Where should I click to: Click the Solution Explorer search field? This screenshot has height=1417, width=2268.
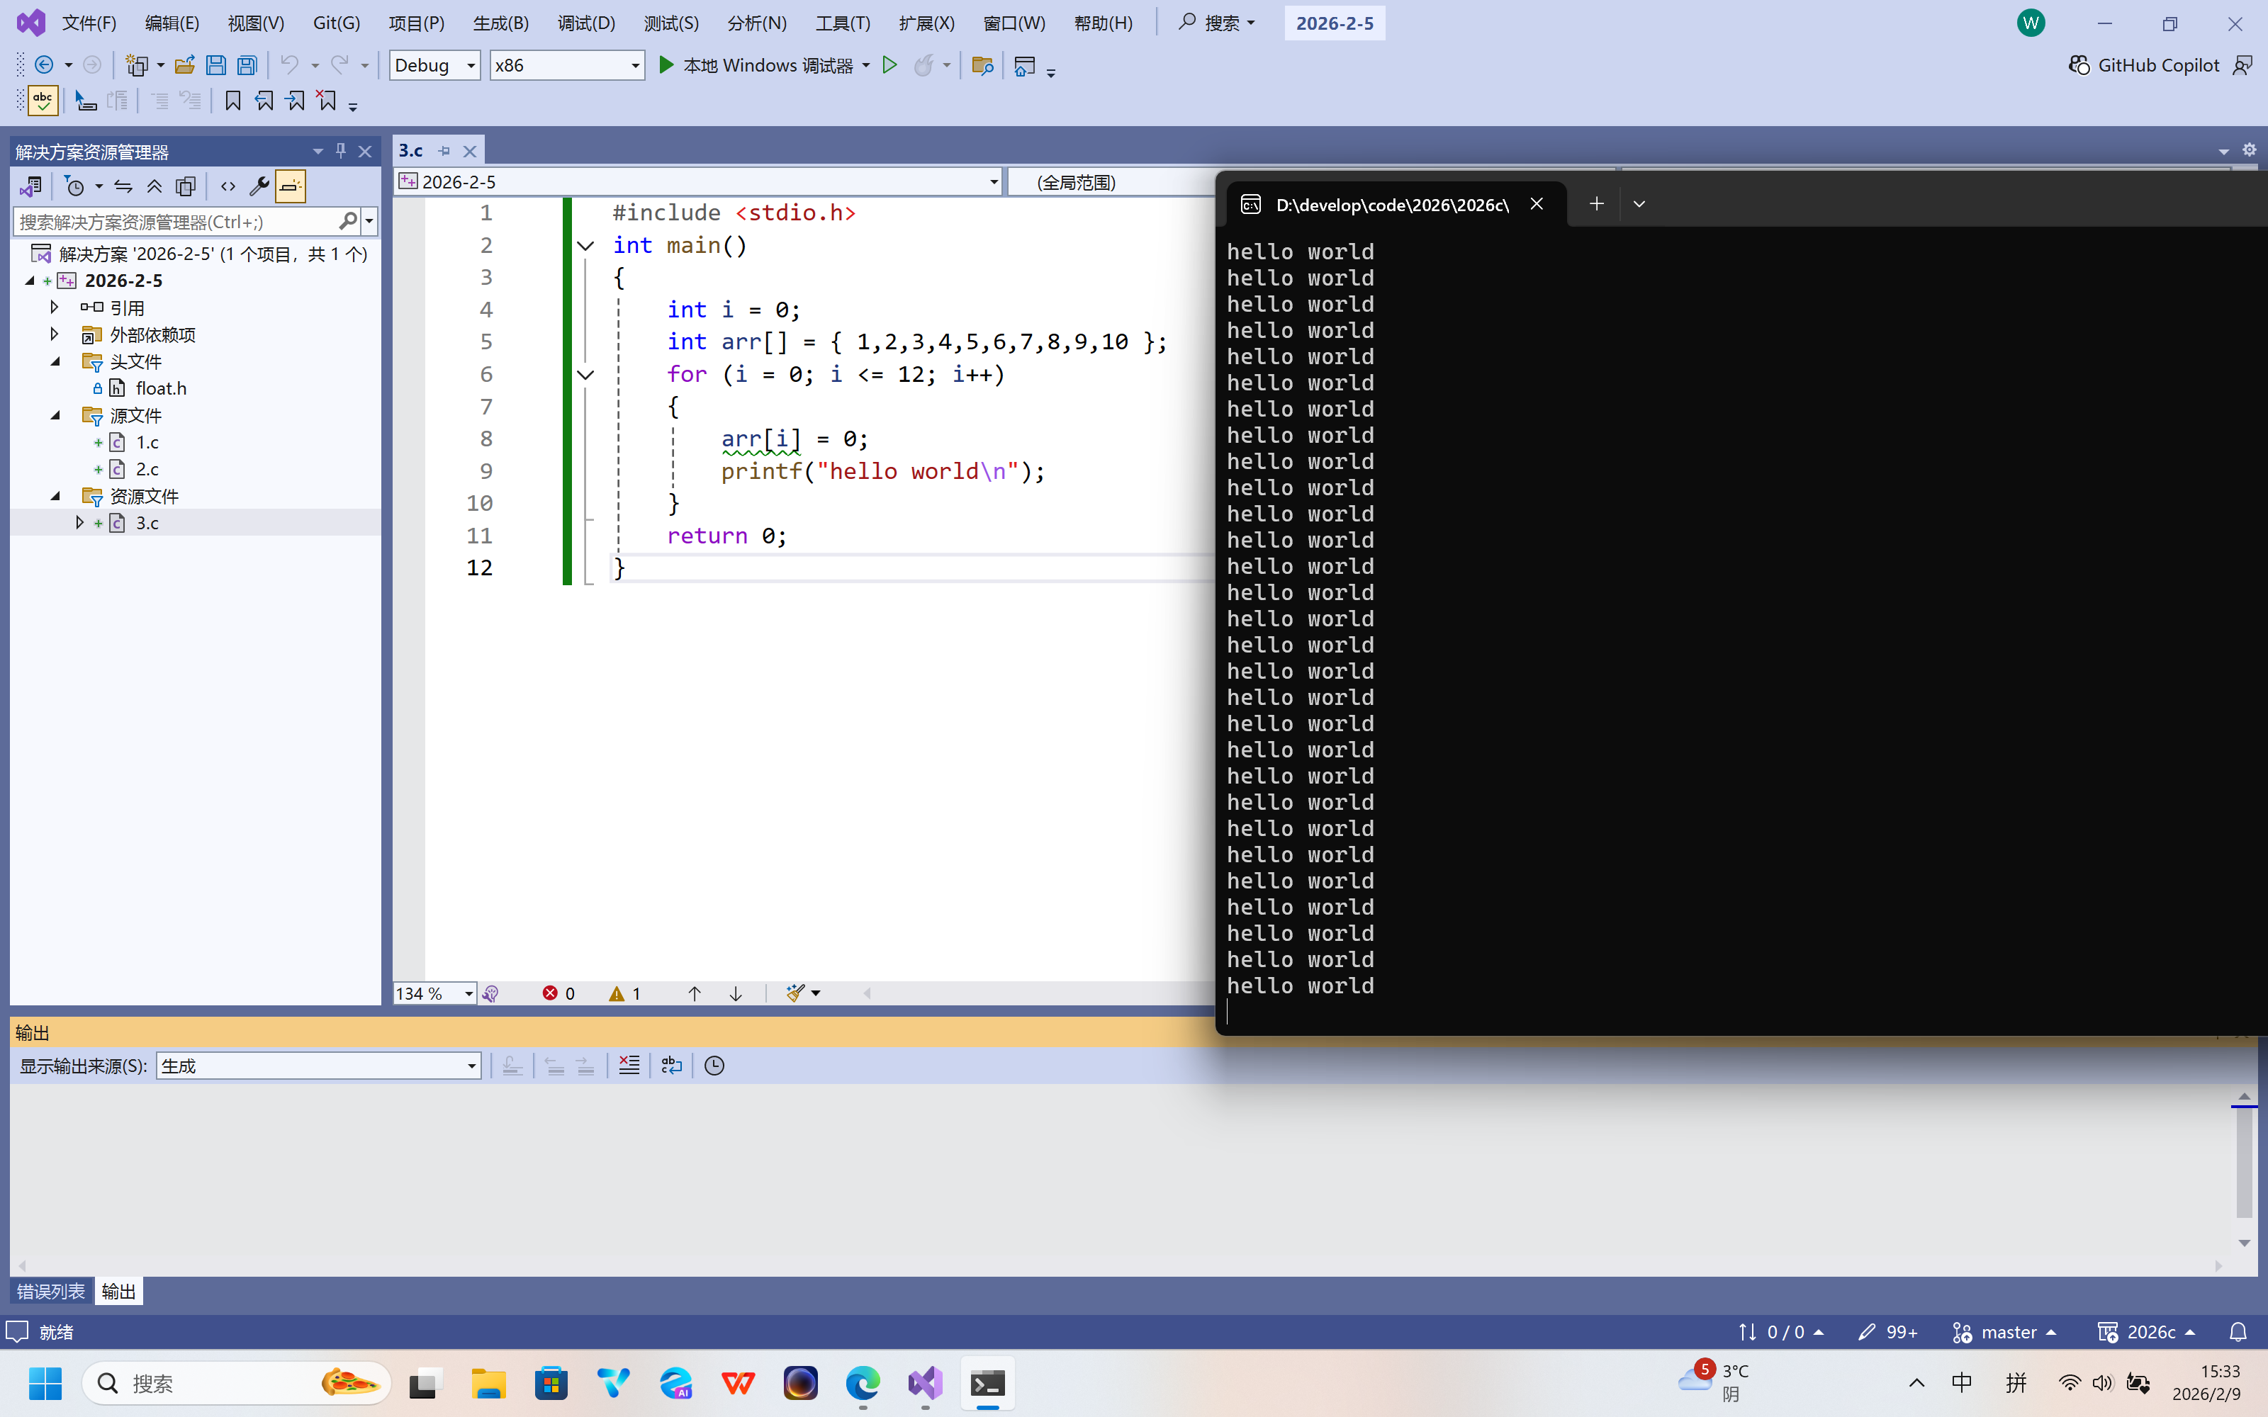point(178,221)
